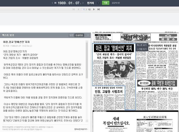179x132 pixels.
Task: Open the 한겨레 newspaper dropdown
Action: (x=98, y=3)
